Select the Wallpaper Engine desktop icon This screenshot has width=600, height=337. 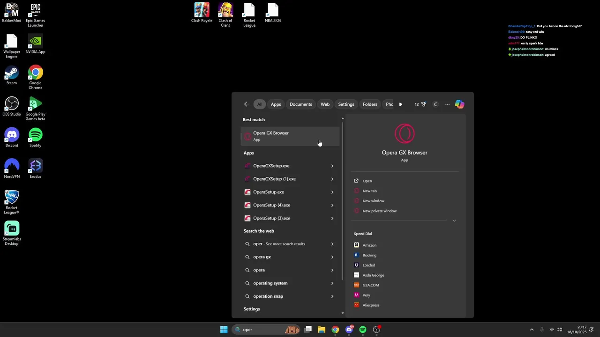(12, 46)
